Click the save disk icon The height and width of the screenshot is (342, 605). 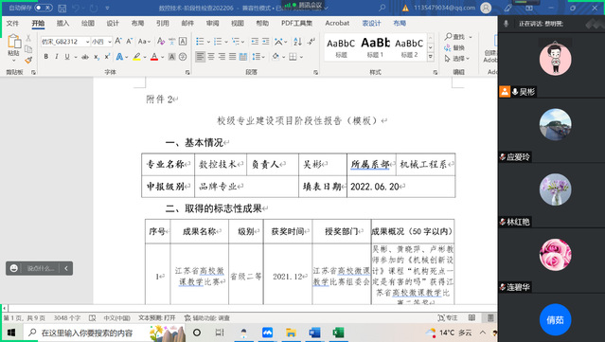(x=62, y=8)
